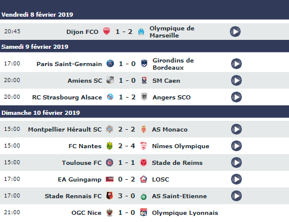Open the AS Monaco team link
The height and width of the screenshot is (222, 289).
(170, 130)
